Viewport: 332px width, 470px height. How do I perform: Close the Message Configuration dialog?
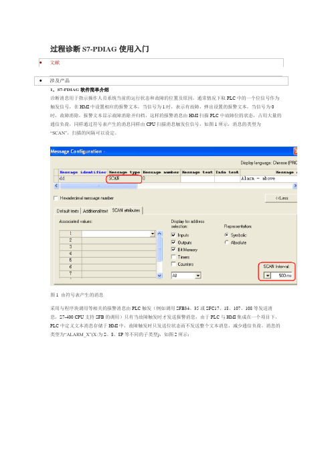tap(295, 151)
